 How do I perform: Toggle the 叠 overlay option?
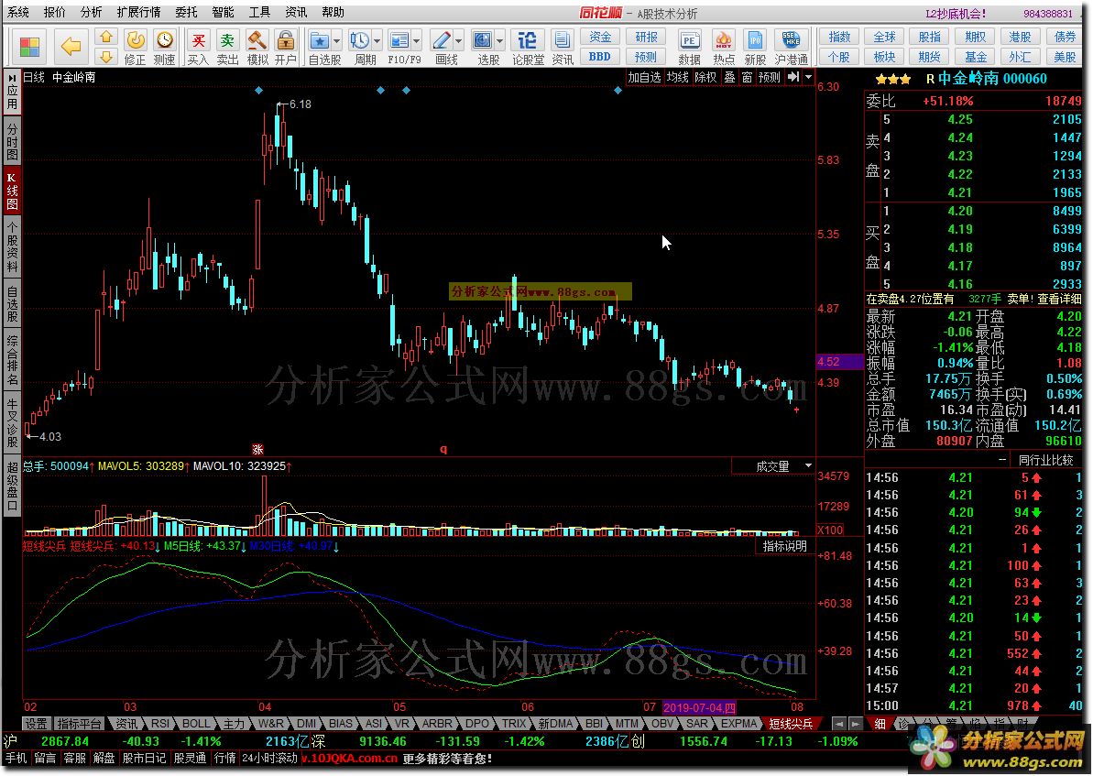[x=729, y=77]
